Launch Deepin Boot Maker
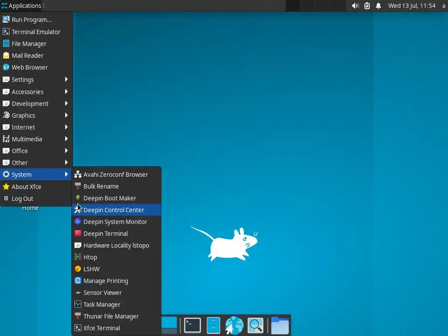Image resolution: width=448 pixels, height=336 pixels. [116, 198]
